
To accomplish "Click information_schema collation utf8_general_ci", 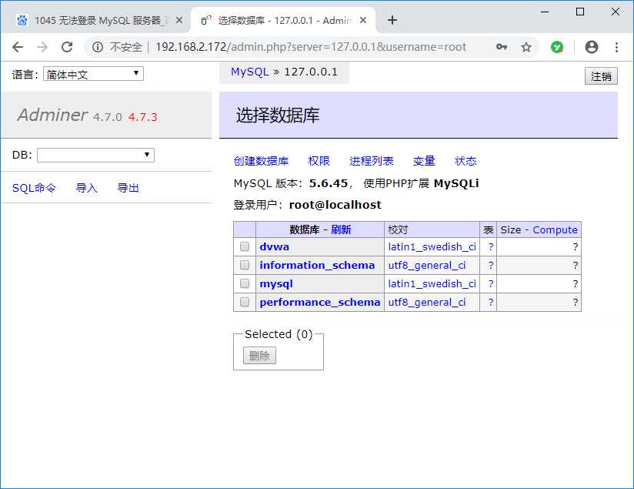I will click(427, 265).
